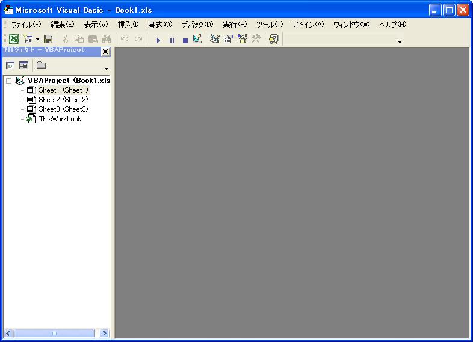This screenshot has height=342, width=473.
Task: Click project pane scroll right arrow
Action: [x=104, y=333]
